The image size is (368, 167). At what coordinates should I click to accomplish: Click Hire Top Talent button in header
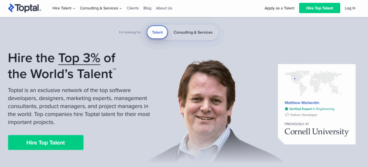[319, 8]
